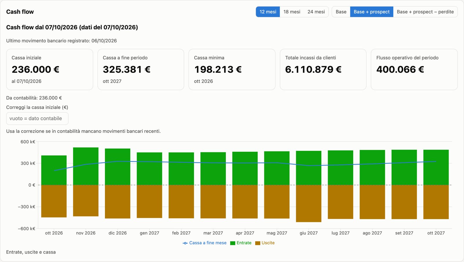Toggle the Entrate legend entry
Viewport: 464px width, 262px height.
(241, 243)
